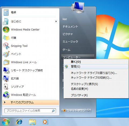The width and height of the screenshot is (129, 126).
Task: Click the ペイント text label
Action: point(16,54)
